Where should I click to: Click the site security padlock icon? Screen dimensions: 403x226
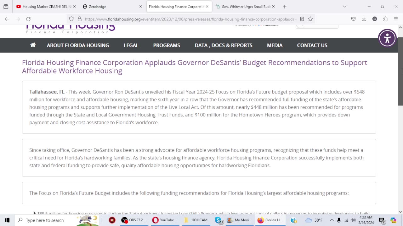pyautogui.click(x=80, y=19)
